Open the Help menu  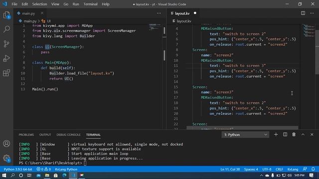coord(106,4)
